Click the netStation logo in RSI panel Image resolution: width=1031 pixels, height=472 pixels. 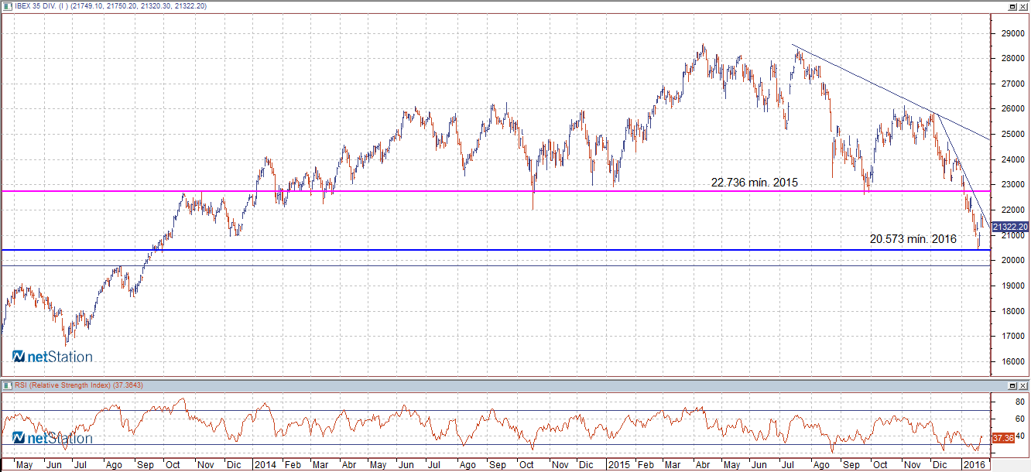pos(52,439)
